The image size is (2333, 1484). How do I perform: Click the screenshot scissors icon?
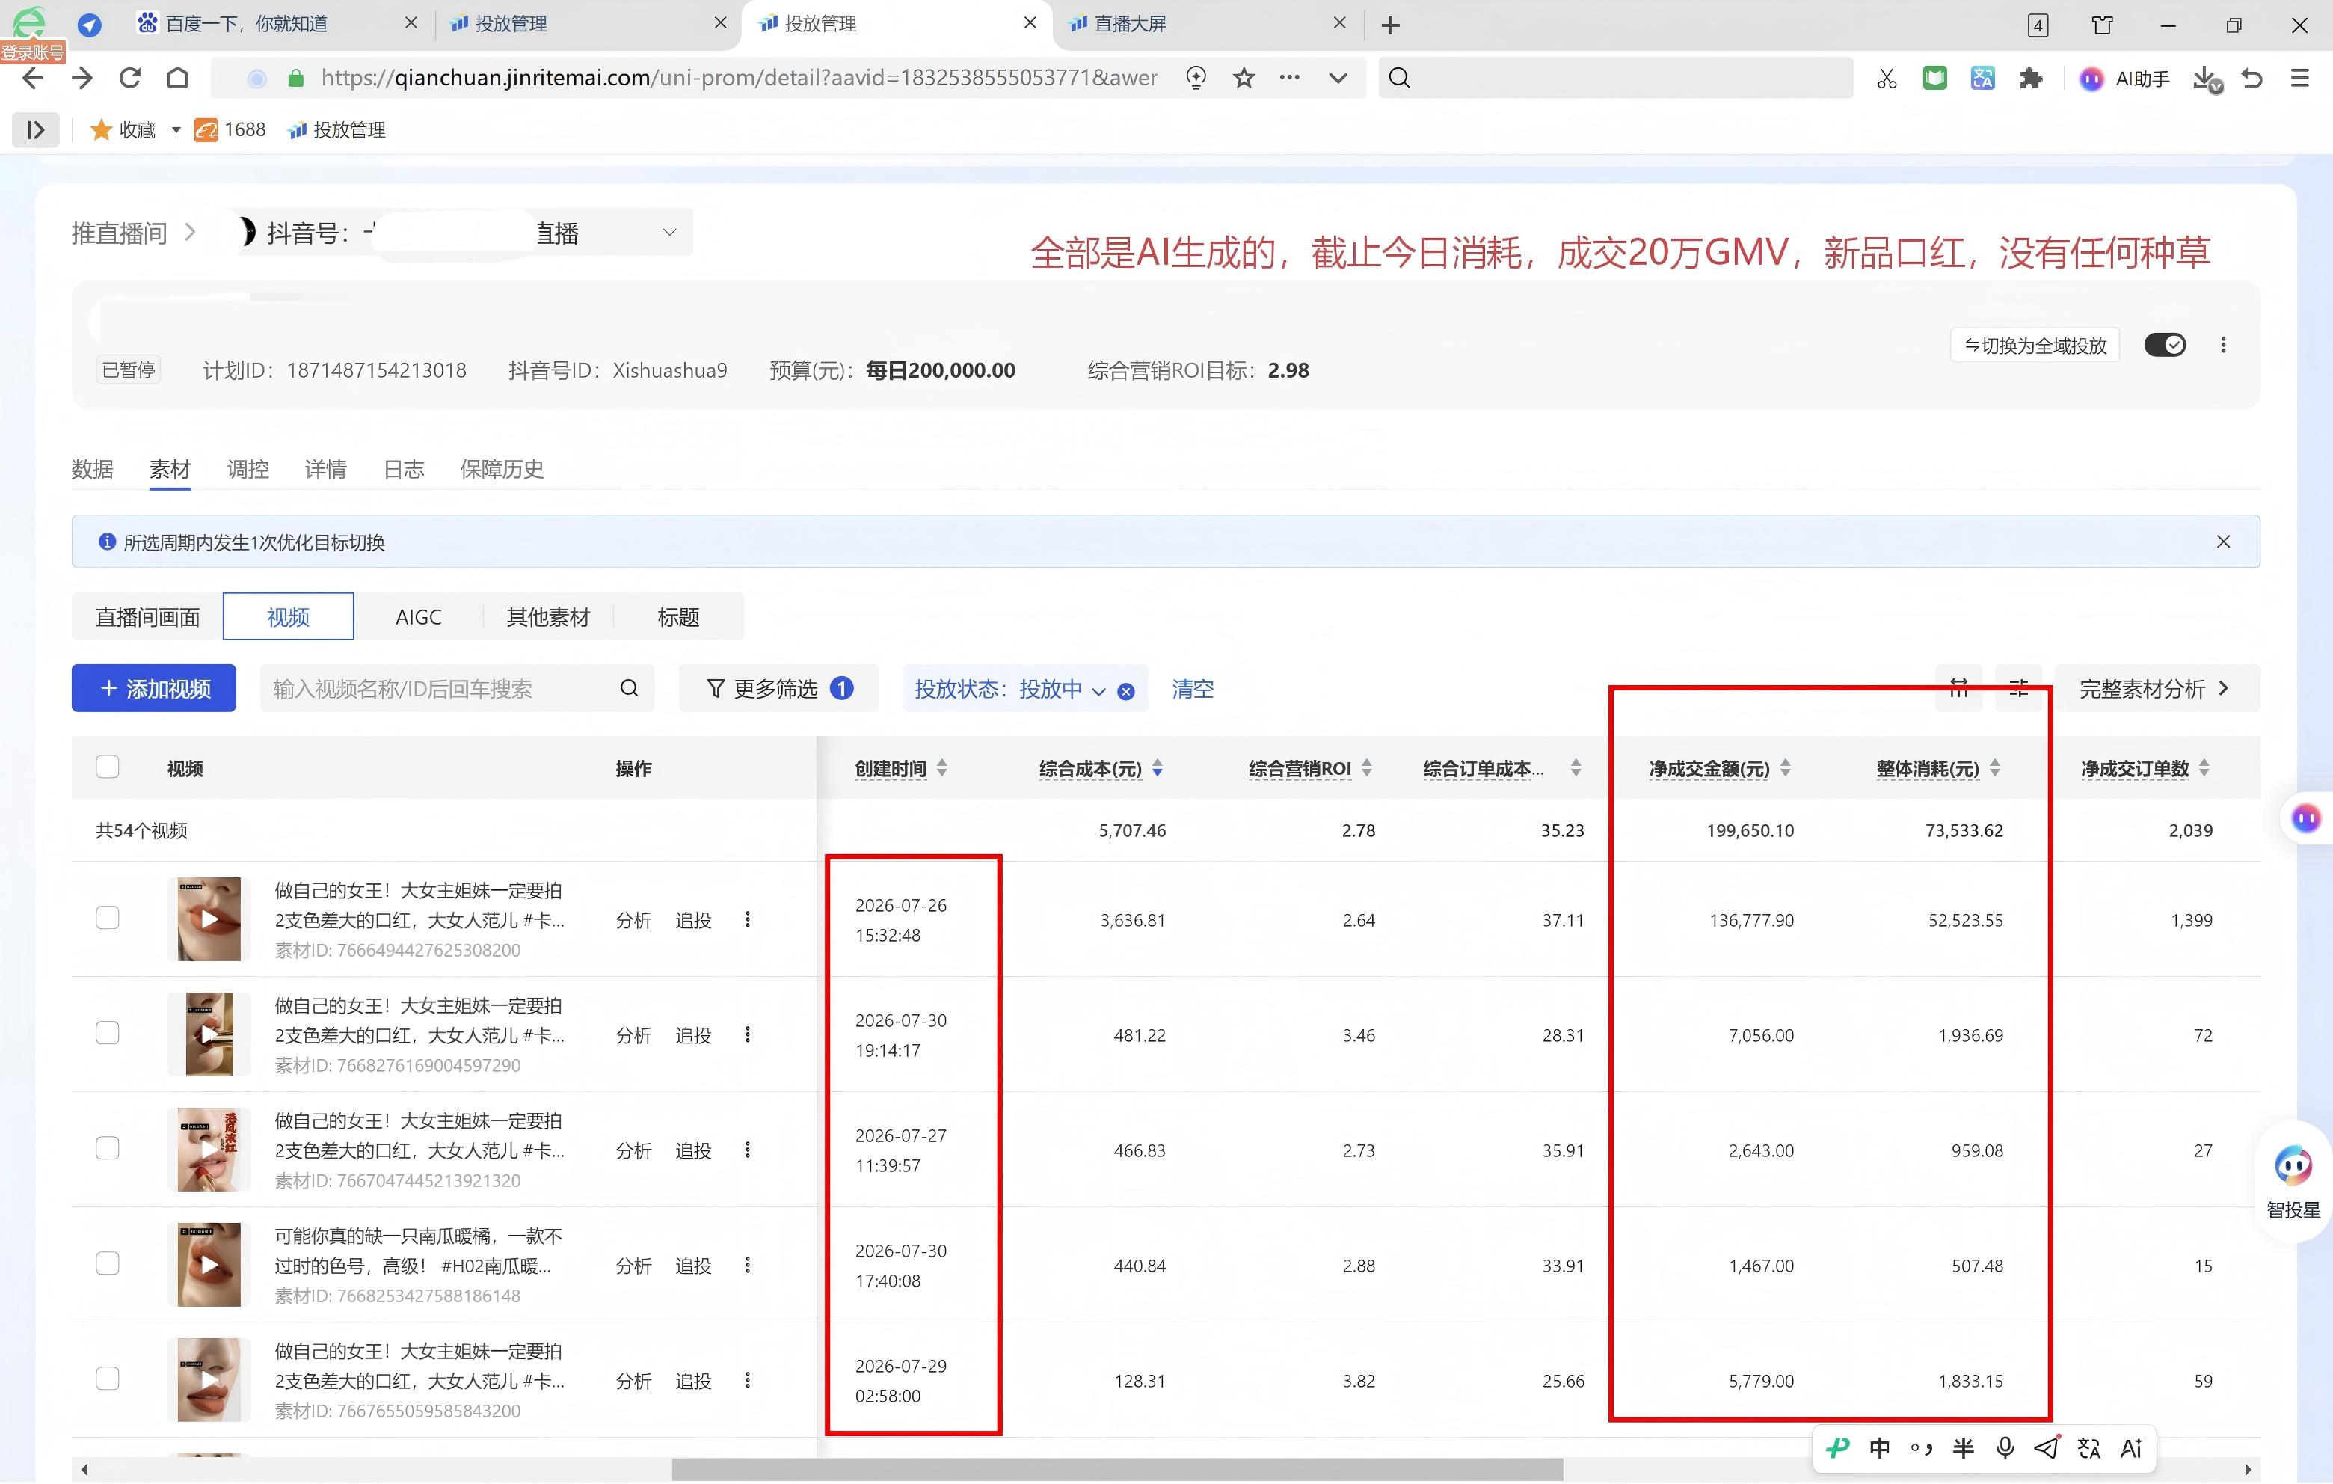(x=1887, y=78)
